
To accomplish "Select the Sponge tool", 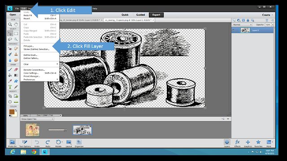I will (x=16, y=60).
